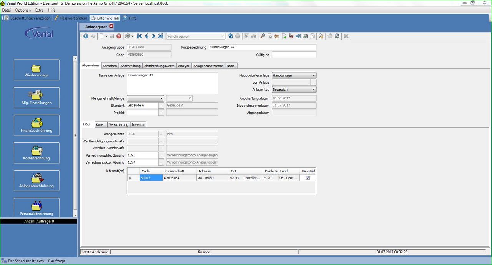Open the Wiedervorlage sidebar module

(37, 70)
